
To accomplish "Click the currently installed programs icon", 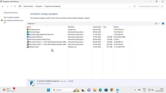I will click(32, 83).
